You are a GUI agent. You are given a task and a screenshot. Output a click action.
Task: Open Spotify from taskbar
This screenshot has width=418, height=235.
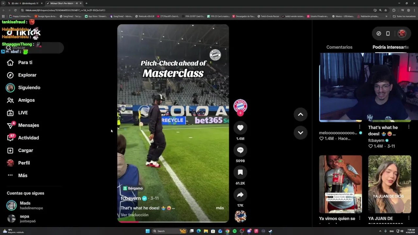[234, 231]
